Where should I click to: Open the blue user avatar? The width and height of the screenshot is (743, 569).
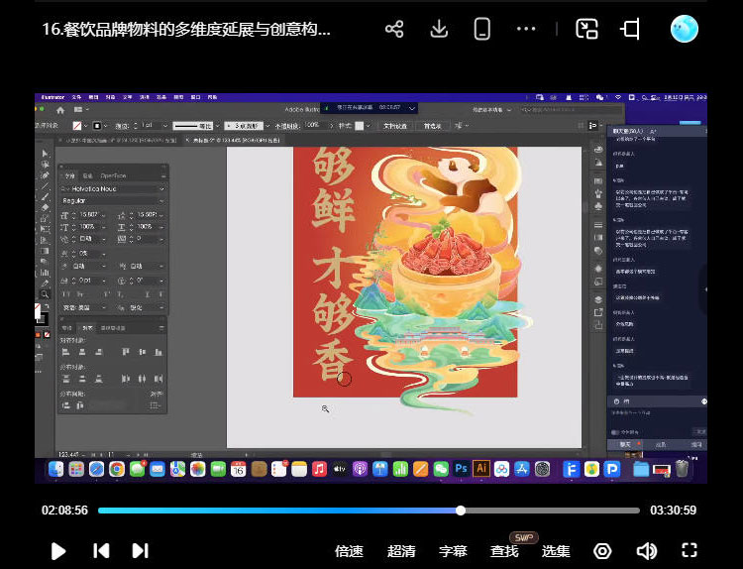684,29
